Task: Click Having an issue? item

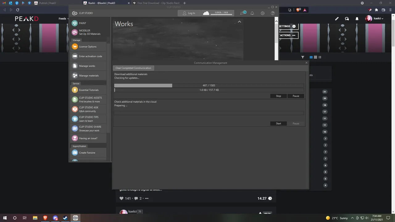Action: [88, 138]
